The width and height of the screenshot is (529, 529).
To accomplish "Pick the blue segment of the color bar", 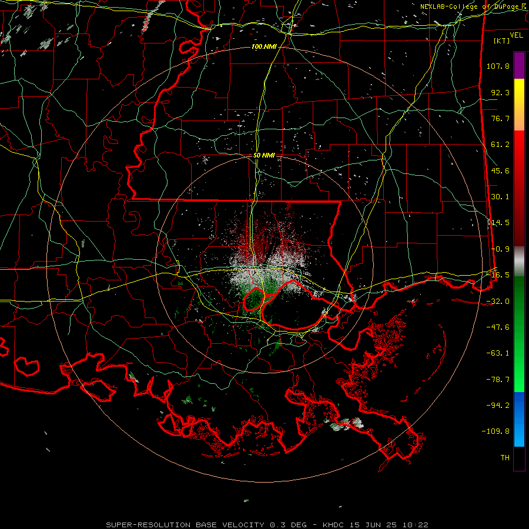I will pyautogui.click(x=519, y=419).
